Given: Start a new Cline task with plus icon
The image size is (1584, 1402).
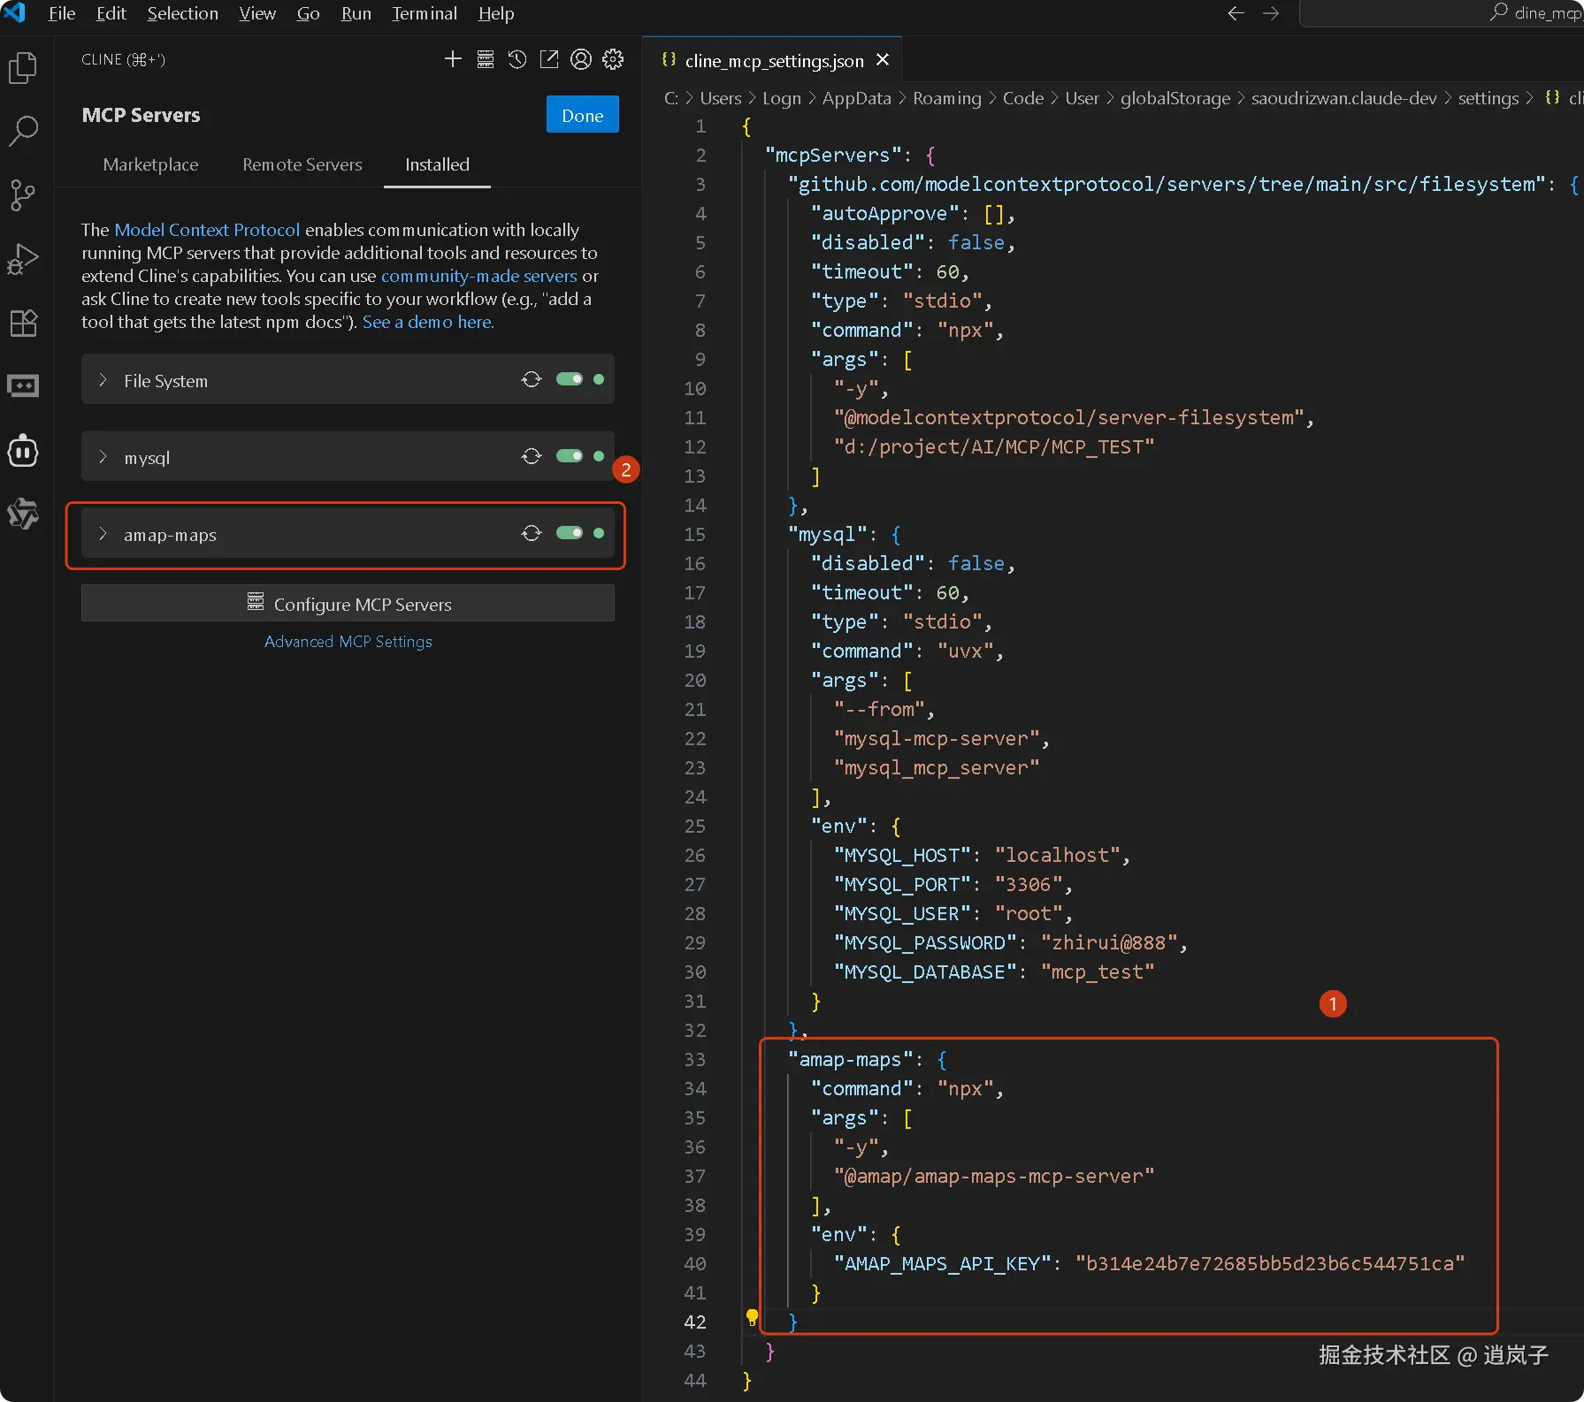Looking at the screenshot, I should coord(453,59).
